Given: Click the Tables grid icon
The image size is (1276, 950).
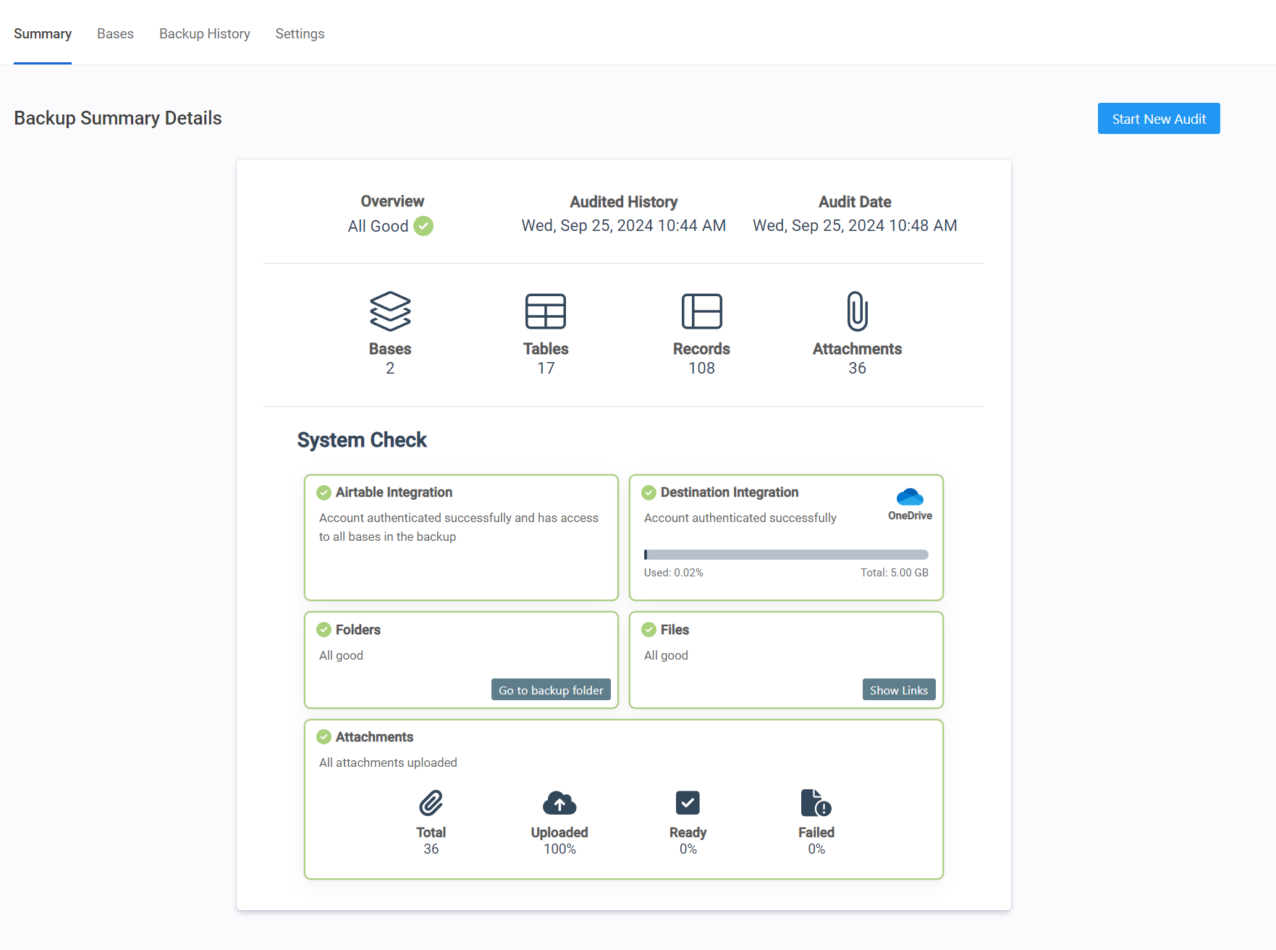Looking at the screenshot, I should [x=546, y=311].
